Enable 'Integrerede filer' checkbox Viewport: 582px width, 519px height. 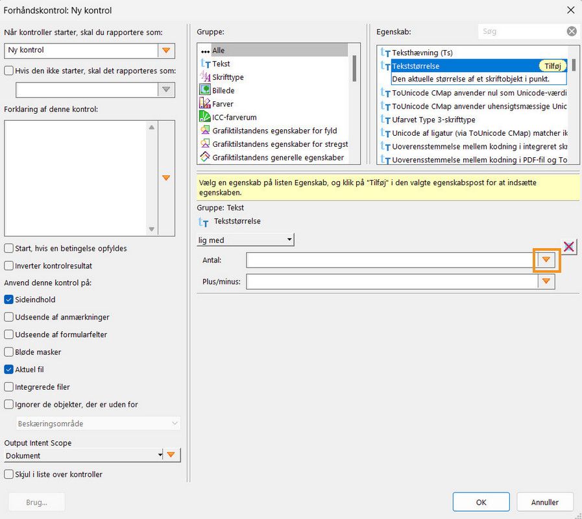(8, 386)
